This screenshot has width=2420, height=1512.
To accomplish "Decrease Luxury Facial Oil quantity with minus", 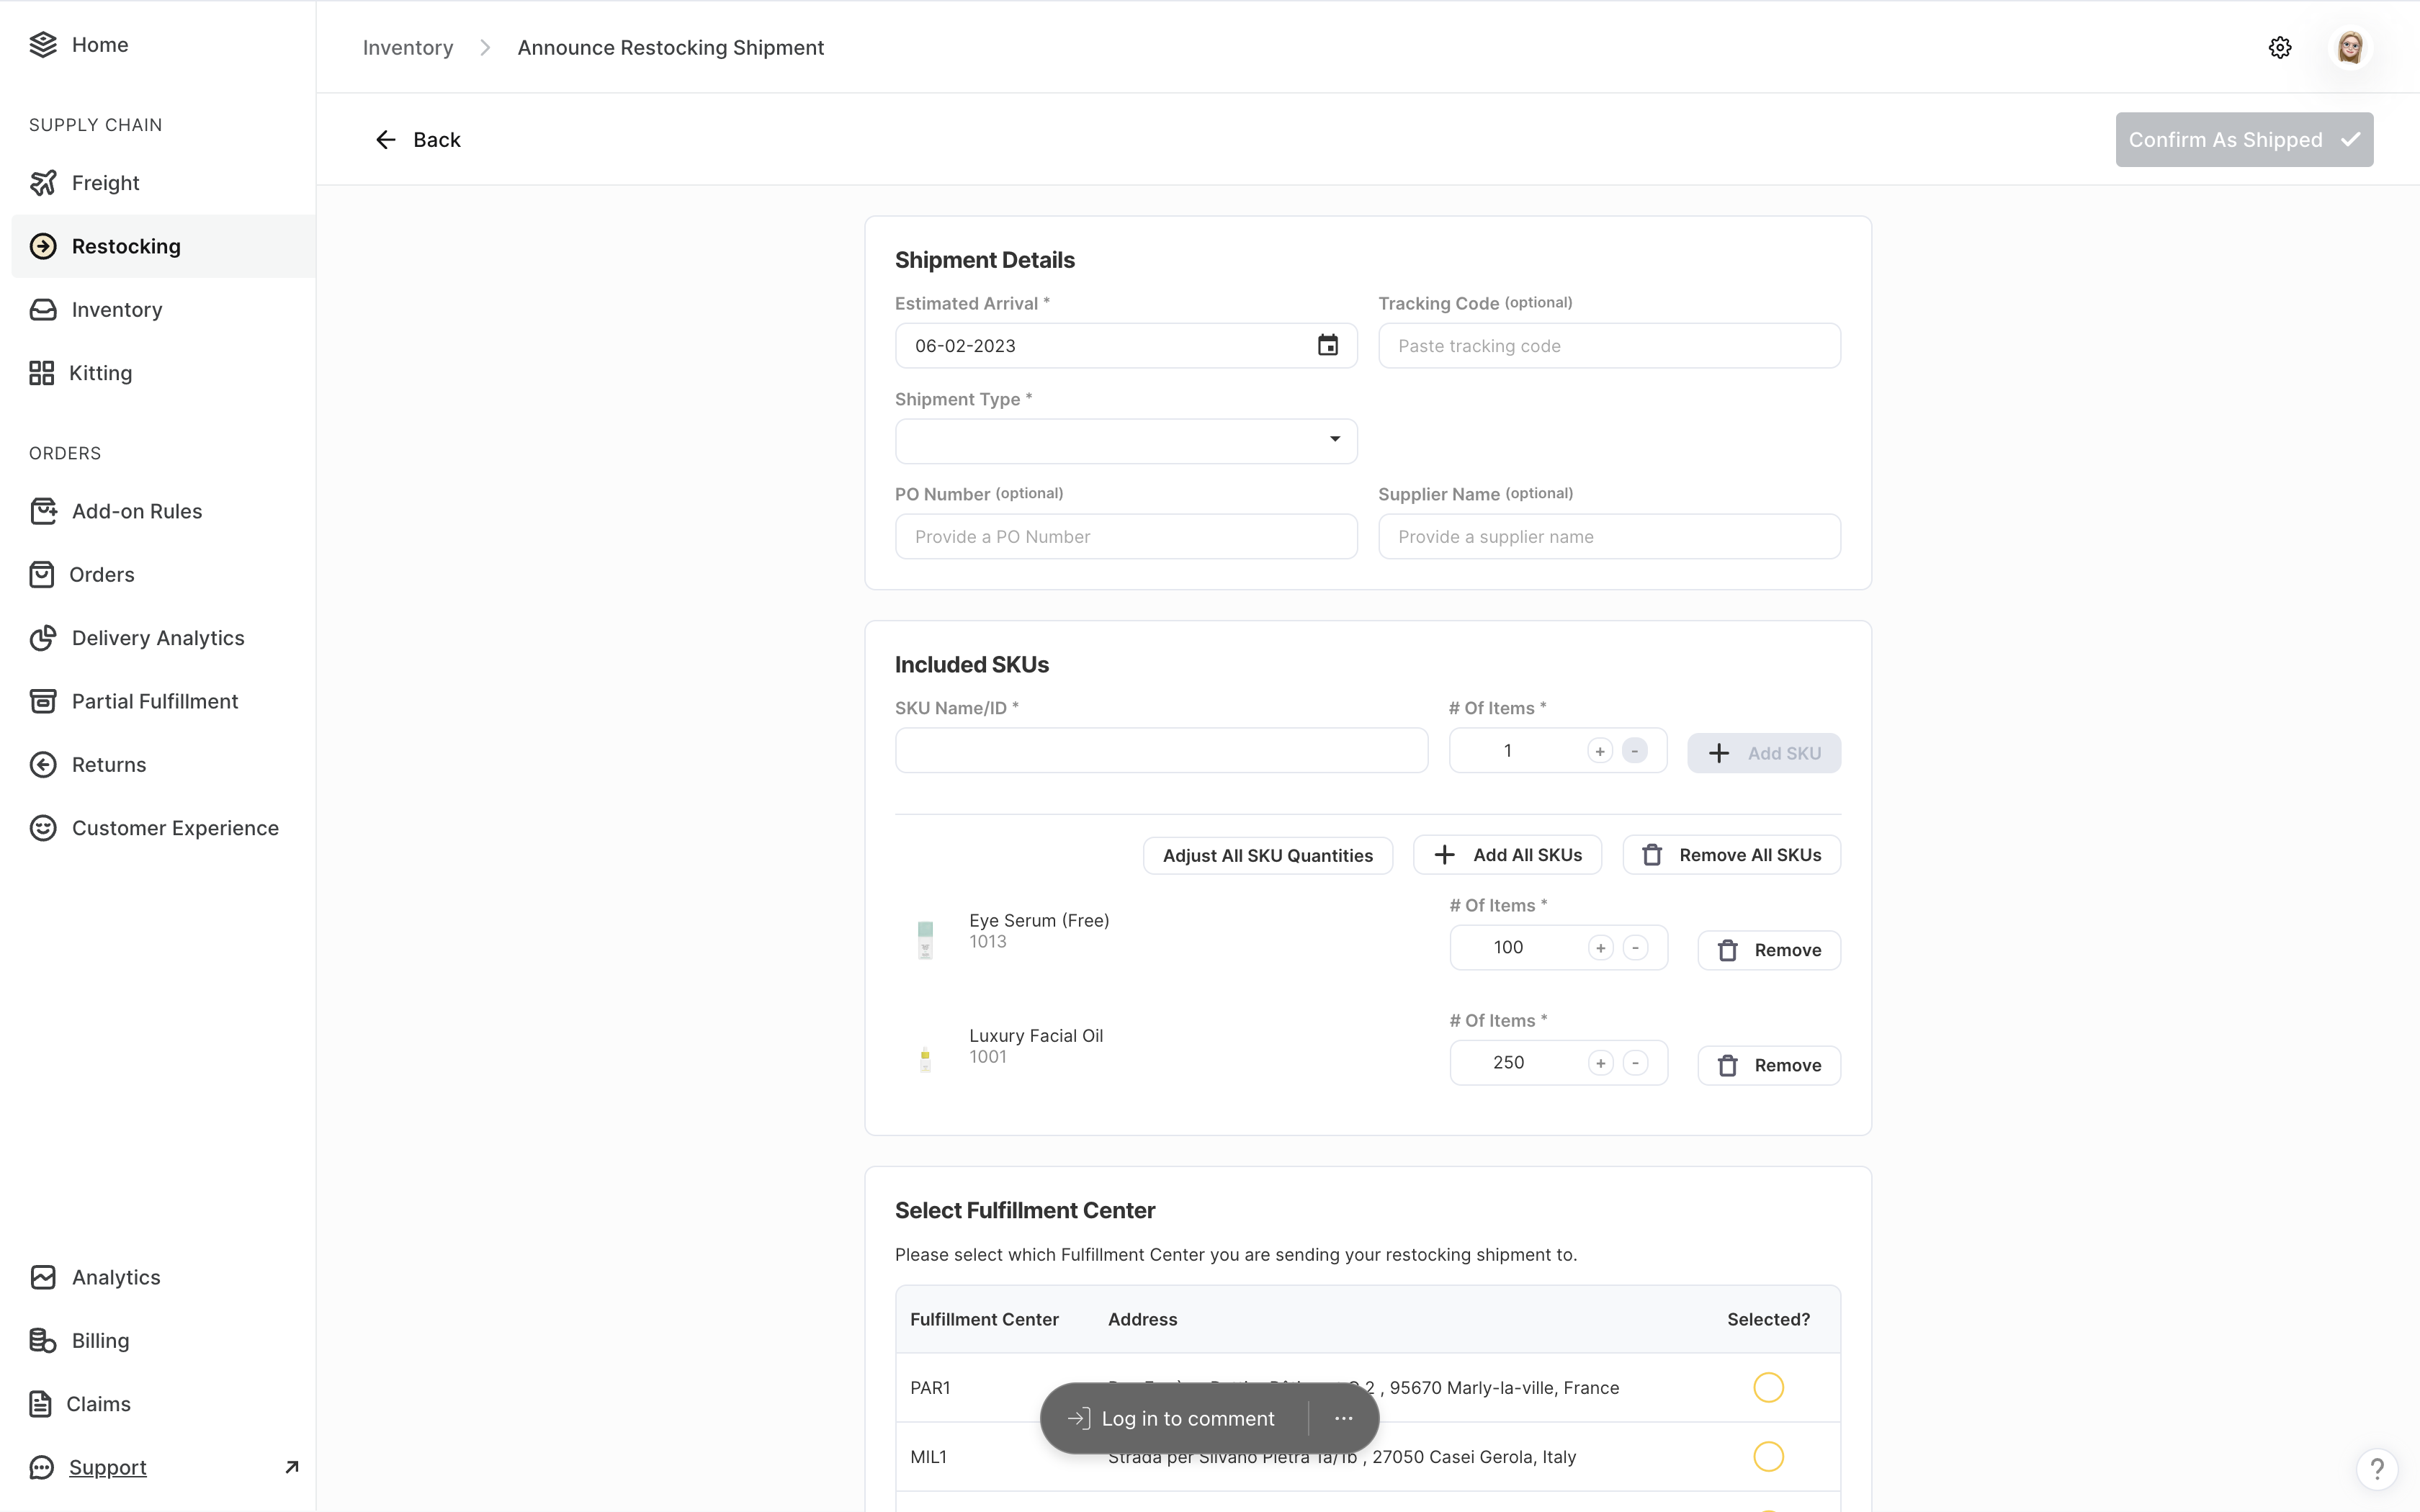I will pyautogui.click(x=1635, y=1063).
